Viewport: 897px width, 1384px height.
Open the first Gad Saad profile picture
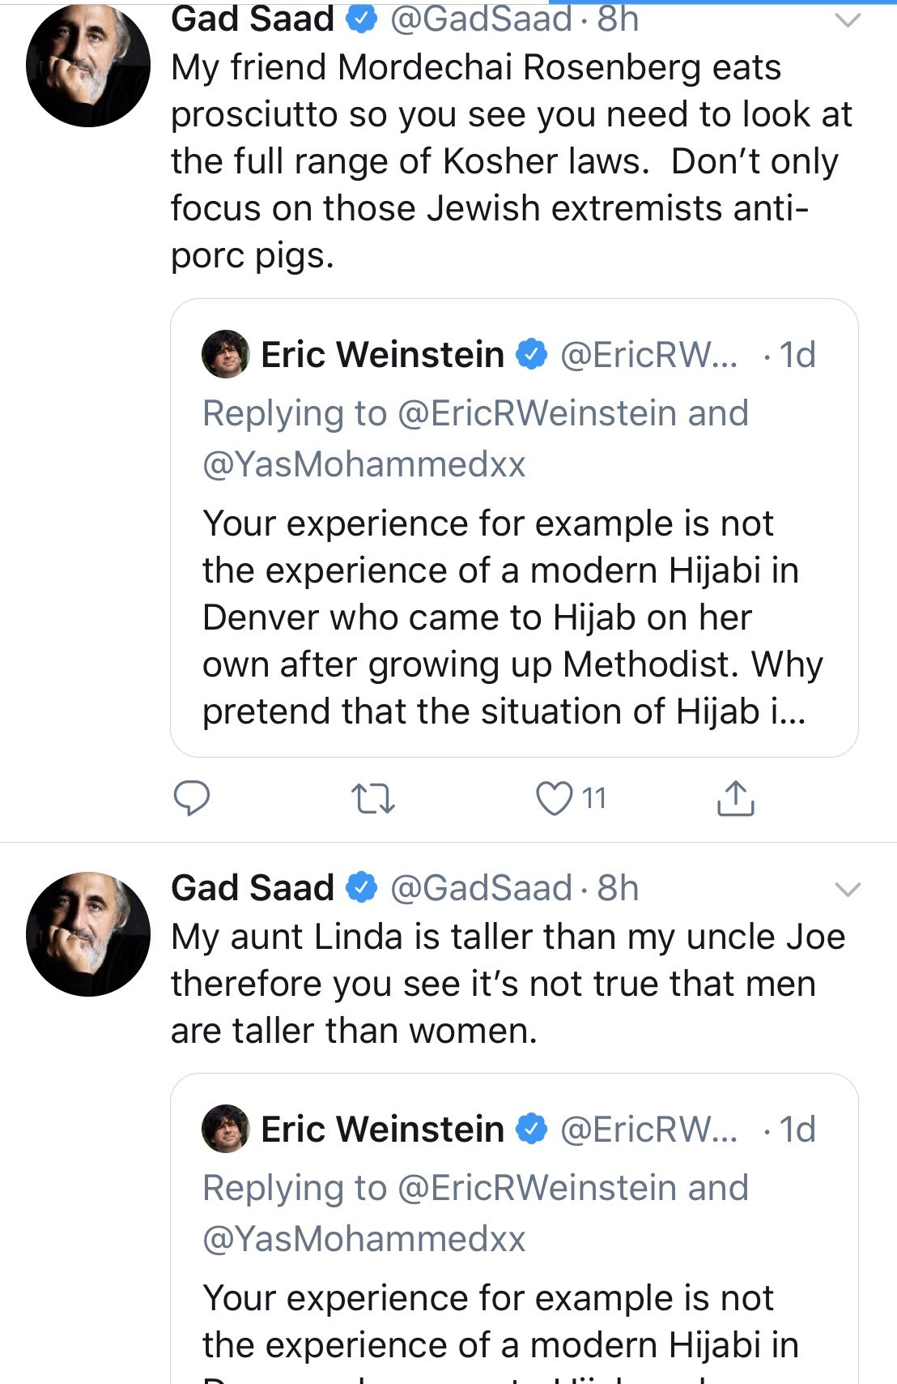88,65
